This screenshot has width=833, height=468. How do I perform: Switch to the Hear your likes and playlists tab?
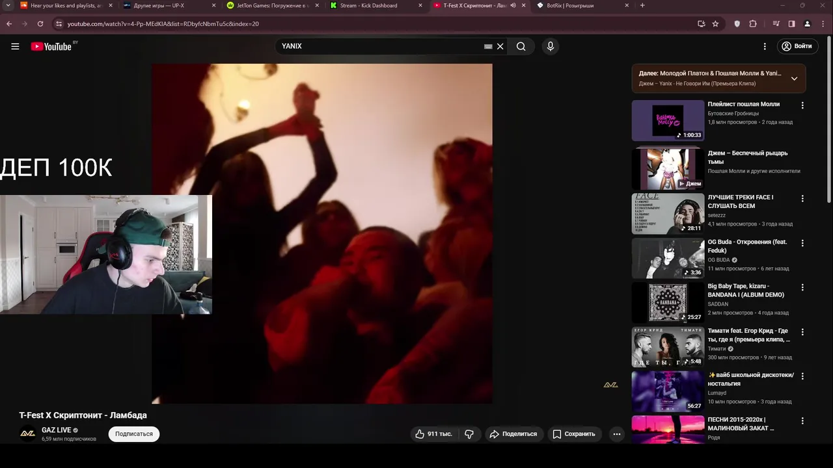coord(66,5)
